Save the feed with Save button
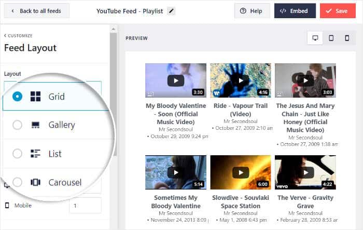 click(338, 11)
